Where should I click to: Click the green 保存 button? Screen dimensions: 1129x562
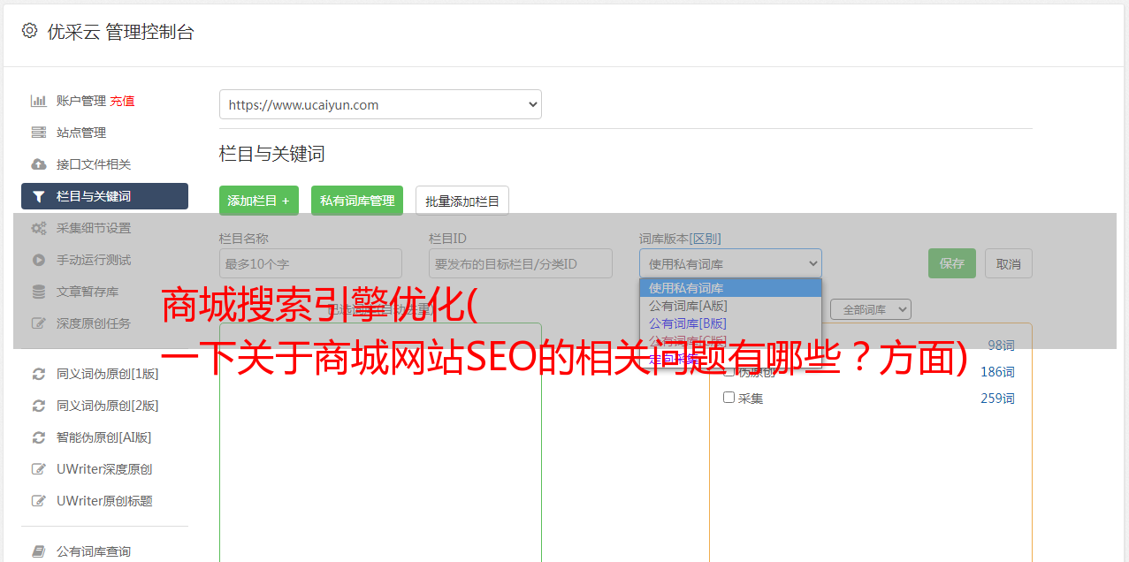[952, 263]
